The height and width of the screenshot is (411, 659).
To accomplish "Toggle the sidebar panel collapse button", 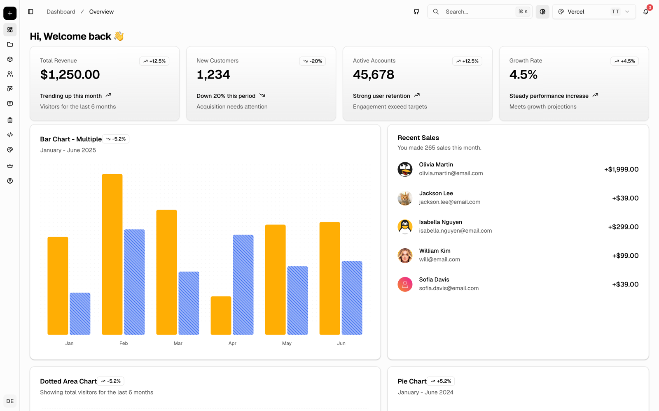I will click(30, 12).
